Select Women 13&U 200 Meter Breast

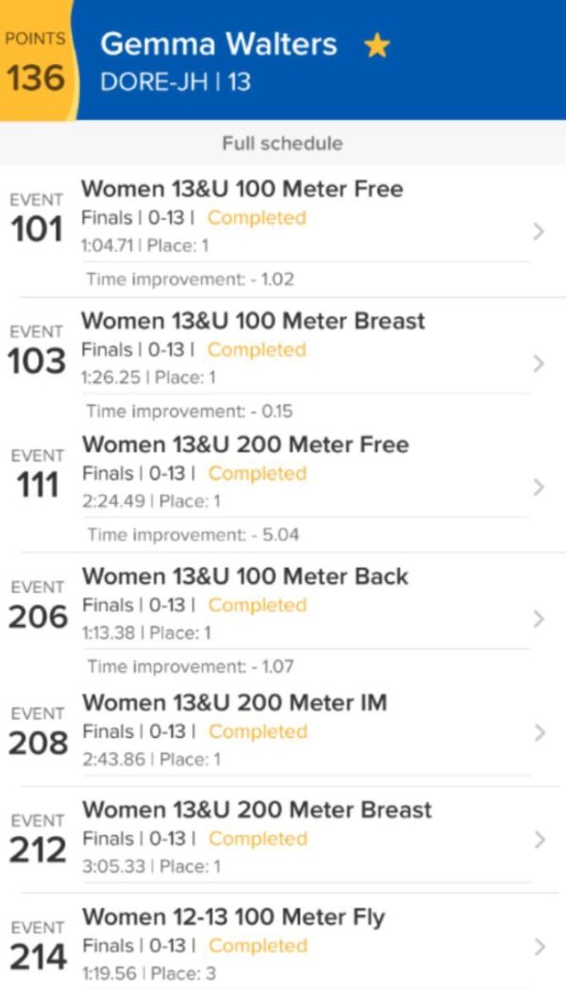point(257,810)
